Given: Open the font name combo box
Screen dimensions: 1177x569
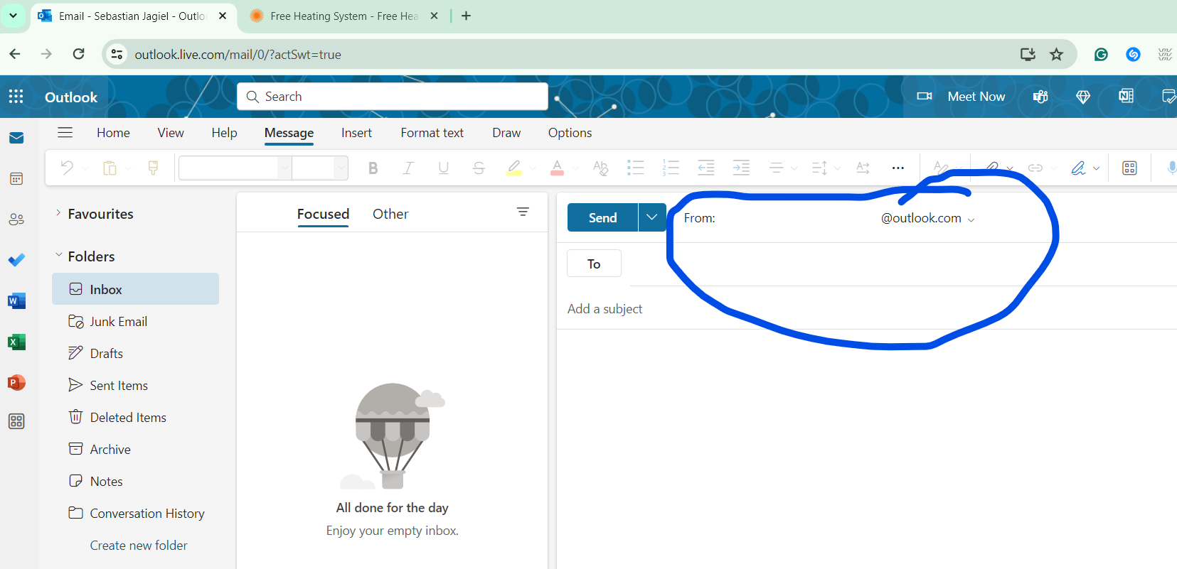Looking at the screenshot, I should [235, 168].
